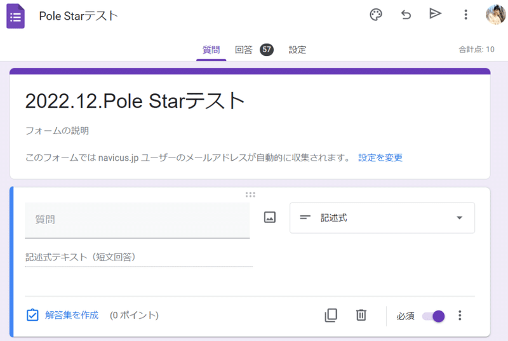
Task: Click the 合計点: 10 total points text
Action: coord(476,50)
